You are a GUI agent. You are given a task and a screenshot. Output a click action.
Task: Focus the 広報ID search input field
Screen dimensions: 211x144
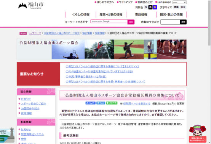click(170, 22)
